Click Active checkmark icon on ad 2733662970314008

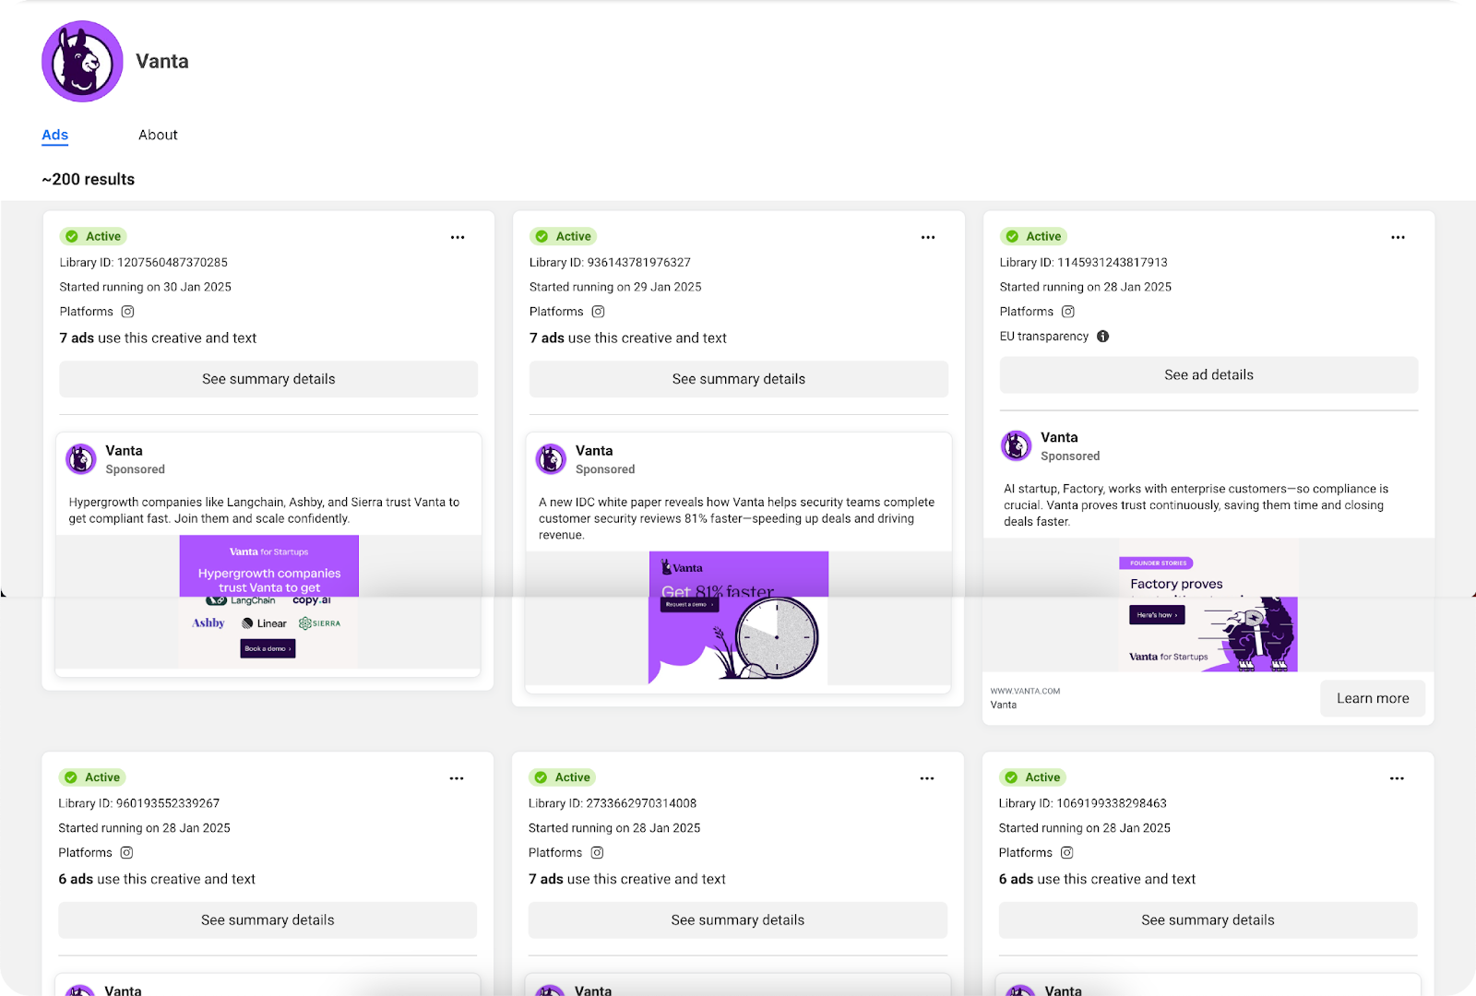point(542,777)
